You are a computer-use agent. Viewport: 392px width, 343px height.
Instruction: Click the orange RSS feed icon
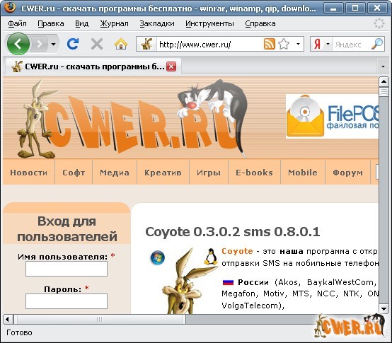270,45
